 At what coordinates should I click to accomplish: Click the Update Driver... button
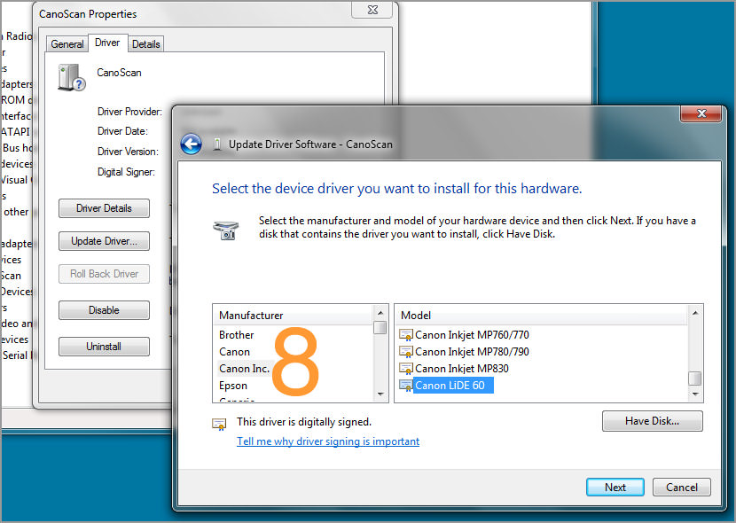click(105, 241)
